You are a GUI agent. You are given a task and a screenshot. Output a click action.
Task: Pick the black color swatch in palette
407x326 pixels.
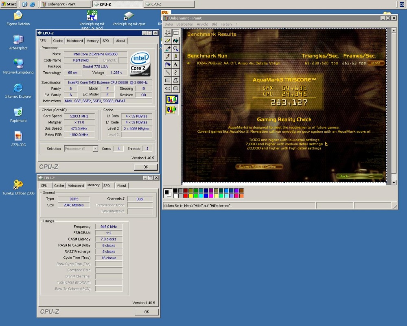pos(175,191)
